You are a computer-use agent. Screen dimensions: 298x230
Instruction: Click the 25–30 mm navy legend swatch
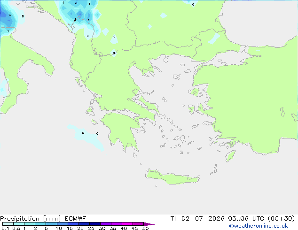95,224
